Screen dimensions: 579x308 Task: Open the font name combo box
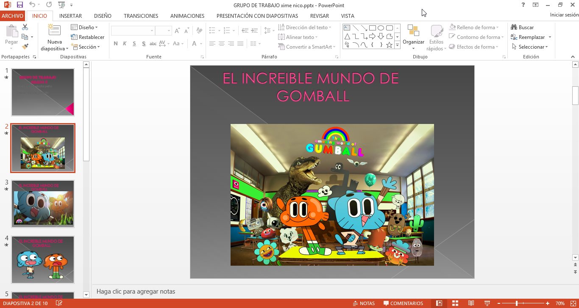(x=133, y=31)
